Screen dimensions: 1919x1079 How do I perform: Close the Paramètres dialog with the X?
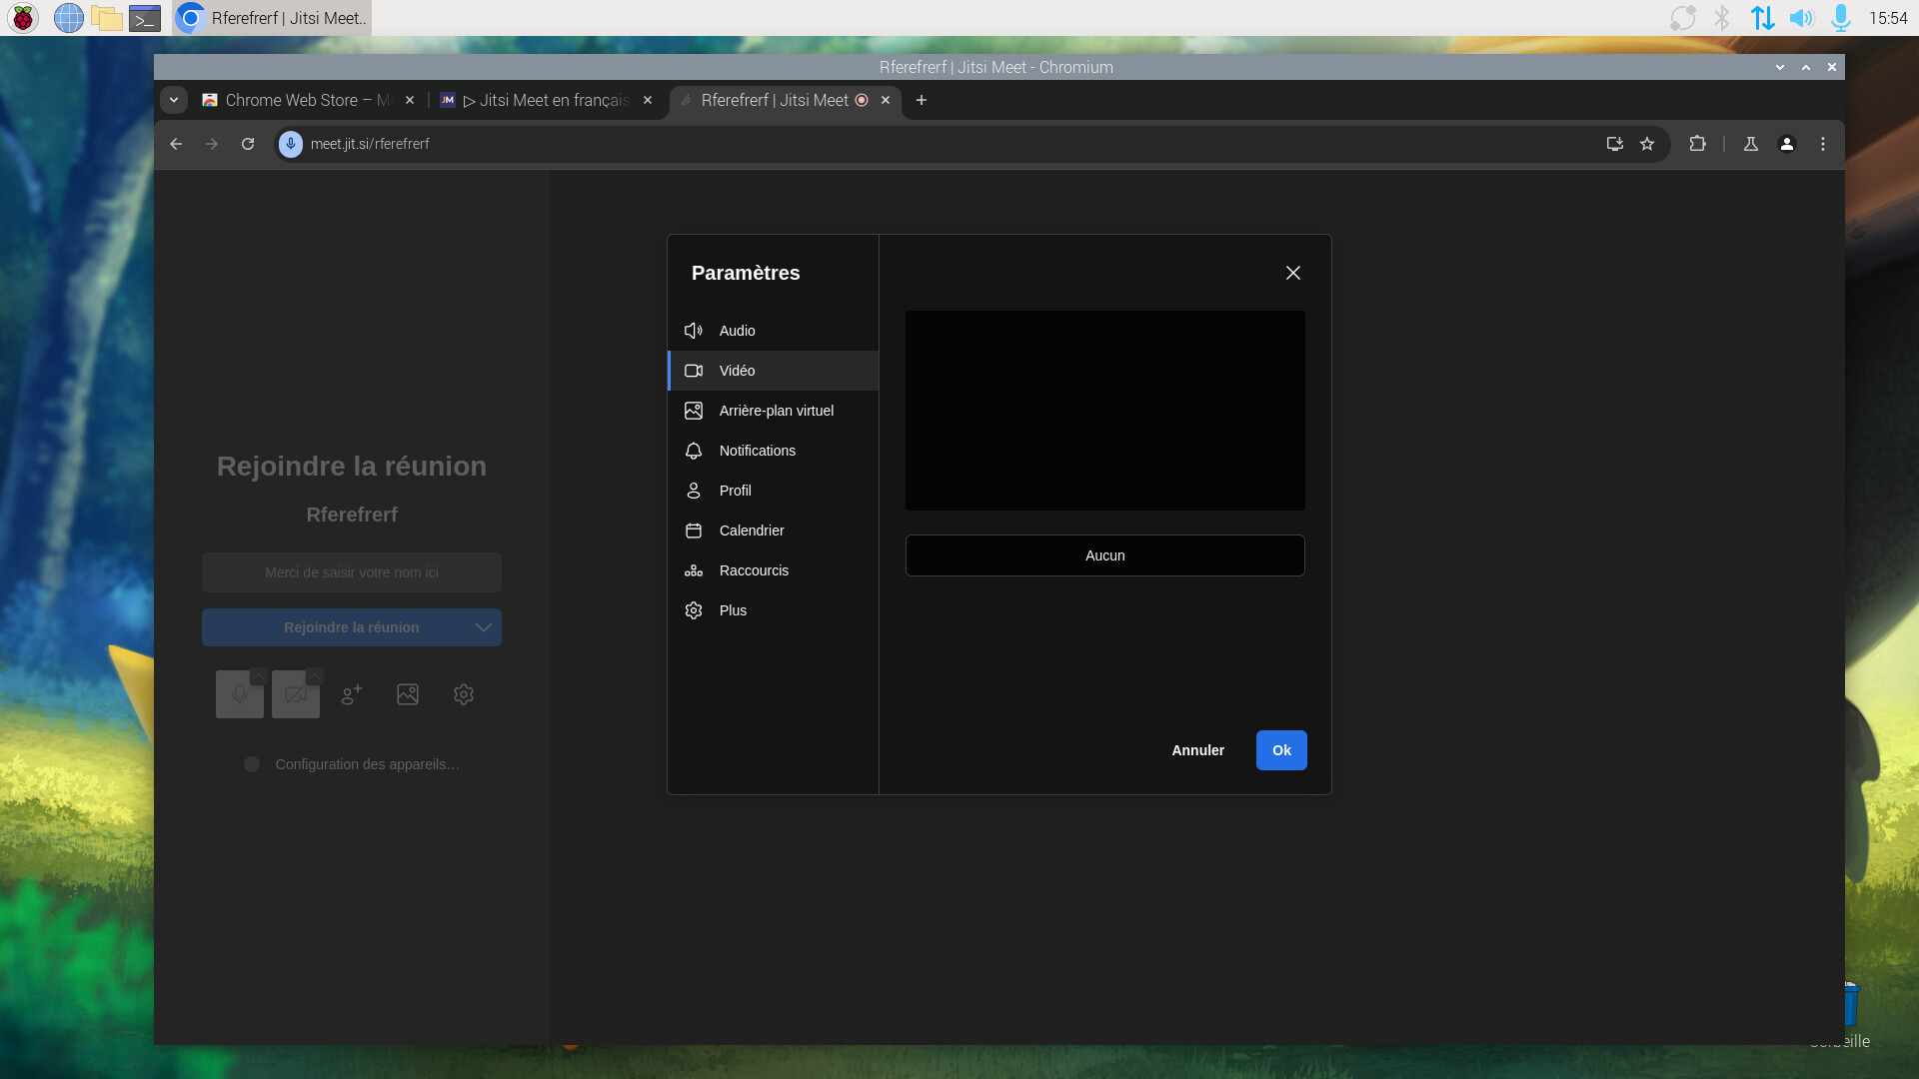1293,273
